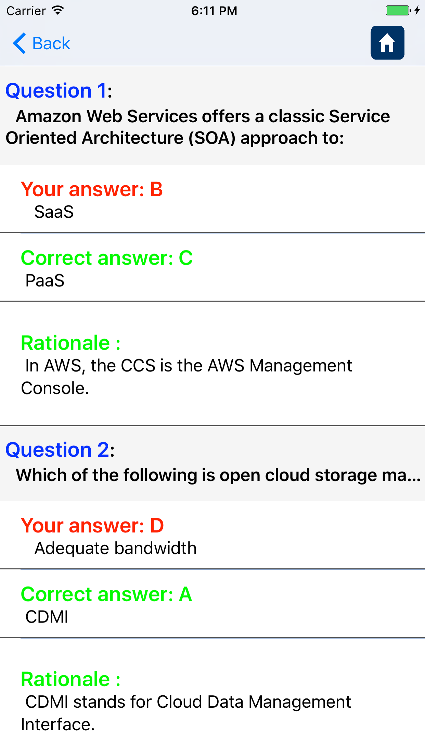Tap the 6:11 PM clock
Screen dimensions: 425x756
[x=214, y=11]
